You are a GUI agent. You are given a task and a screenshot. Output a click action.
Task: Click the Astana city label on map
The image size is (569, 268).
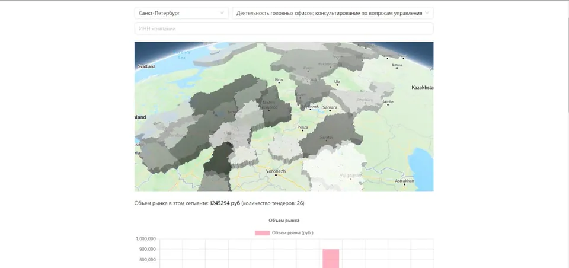click(397, 65)
